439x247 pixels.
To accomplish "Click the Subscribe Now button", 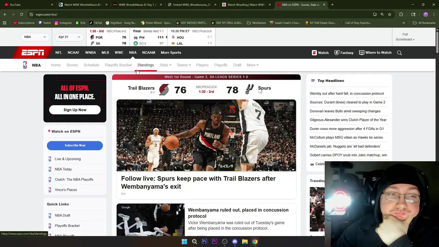I will pos(75,145).
